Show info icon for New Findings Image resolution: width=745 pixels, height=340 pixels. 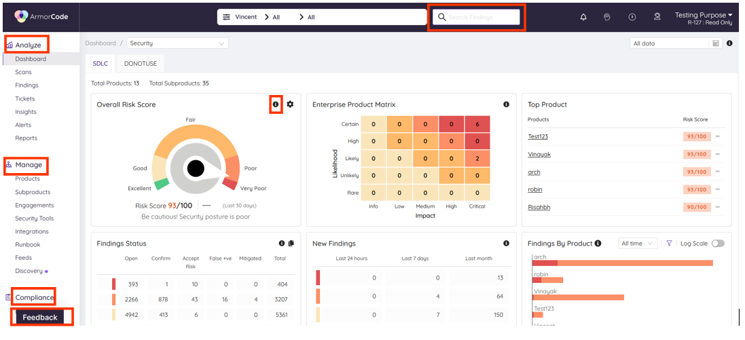(506, 243)
